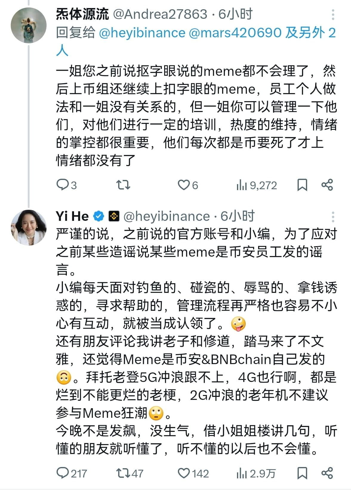Click the Binance affiliation badge
The height and width of the screenshot is (490, 351).
pos(114,216)
